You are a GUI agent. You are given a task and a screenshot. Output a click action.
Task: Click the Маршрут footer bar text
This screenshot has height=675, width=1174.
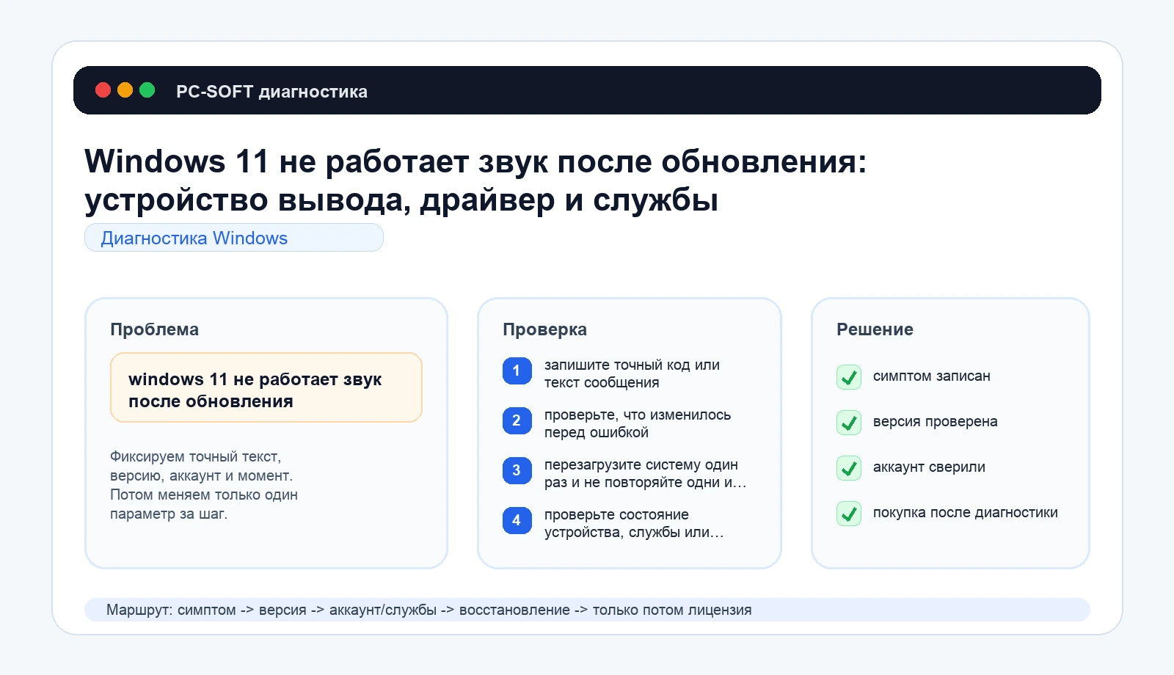429,610
